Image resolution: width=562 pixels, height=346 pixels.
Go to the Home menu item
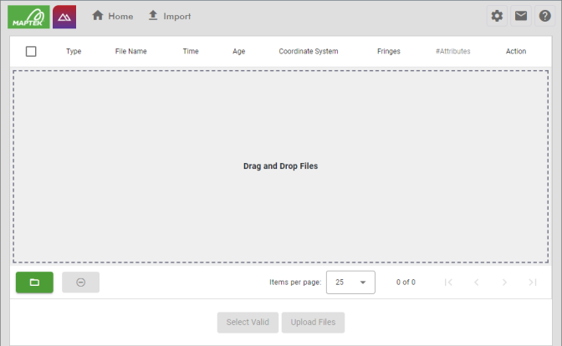tap(113, 16)
